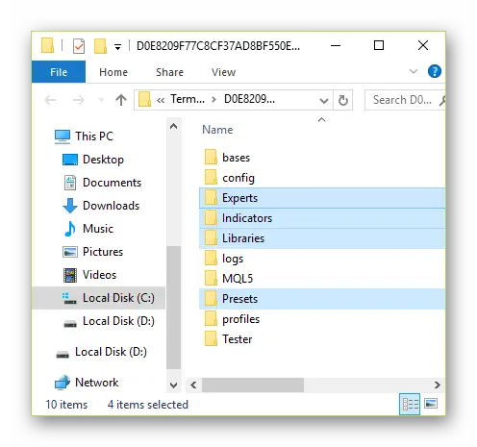The width and height of the screenshot is (477, 447).
Task: Go up one folder level
Action: click(x=121, y=100)
